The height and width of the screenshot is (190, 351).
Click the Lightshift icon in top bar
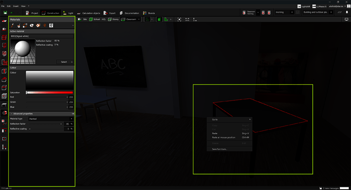[299, 6]
